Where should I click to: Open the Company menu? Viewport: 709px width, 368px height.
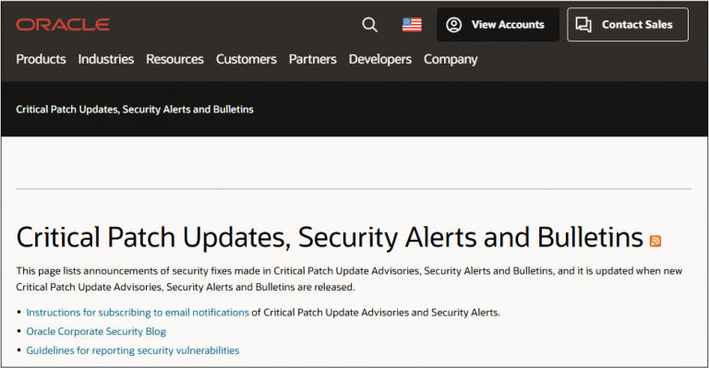(451, 59)
